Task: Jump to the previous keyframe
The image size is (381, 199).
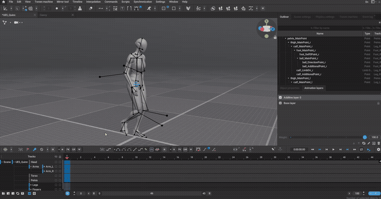Action: 320,149
